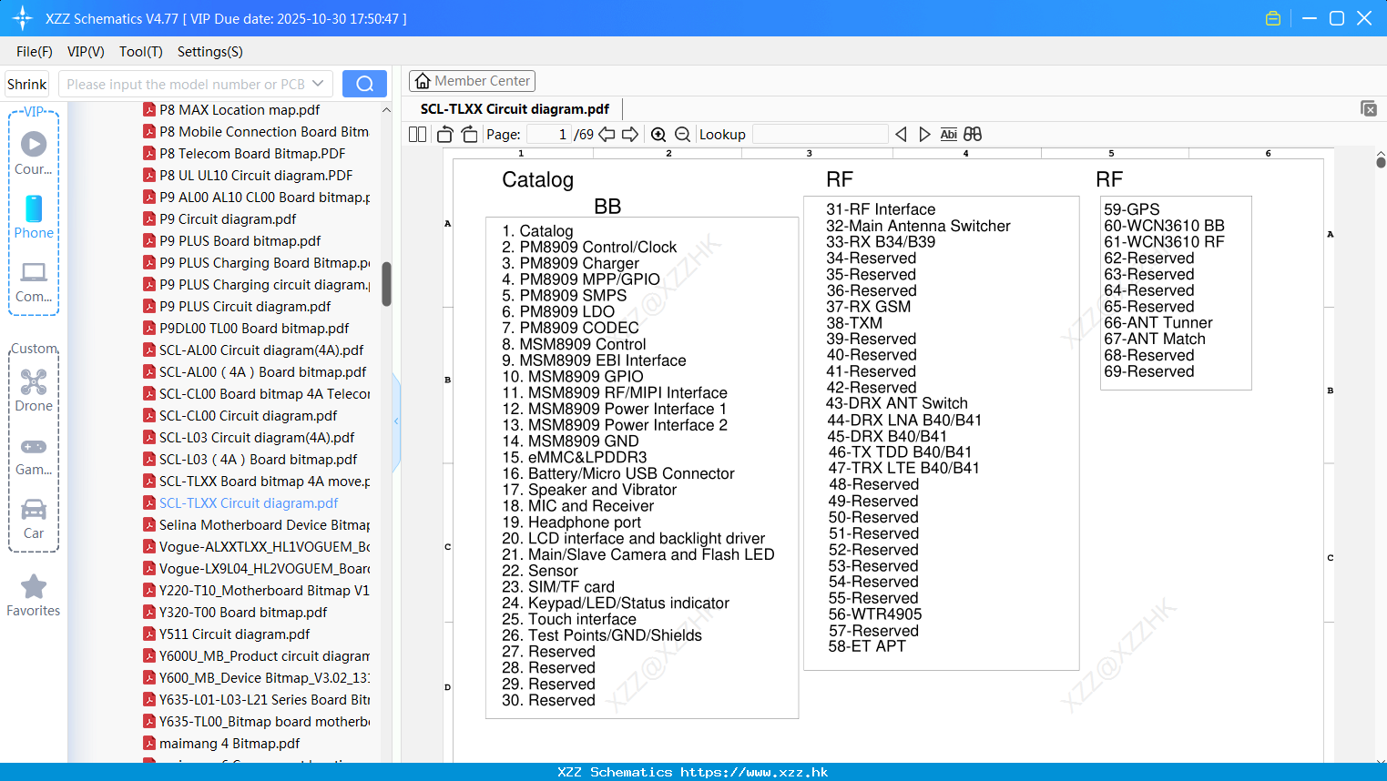This screenshot has width=1387, height=781.
Task: Open the Courses video sidebar icon
Action: point(34,153)
